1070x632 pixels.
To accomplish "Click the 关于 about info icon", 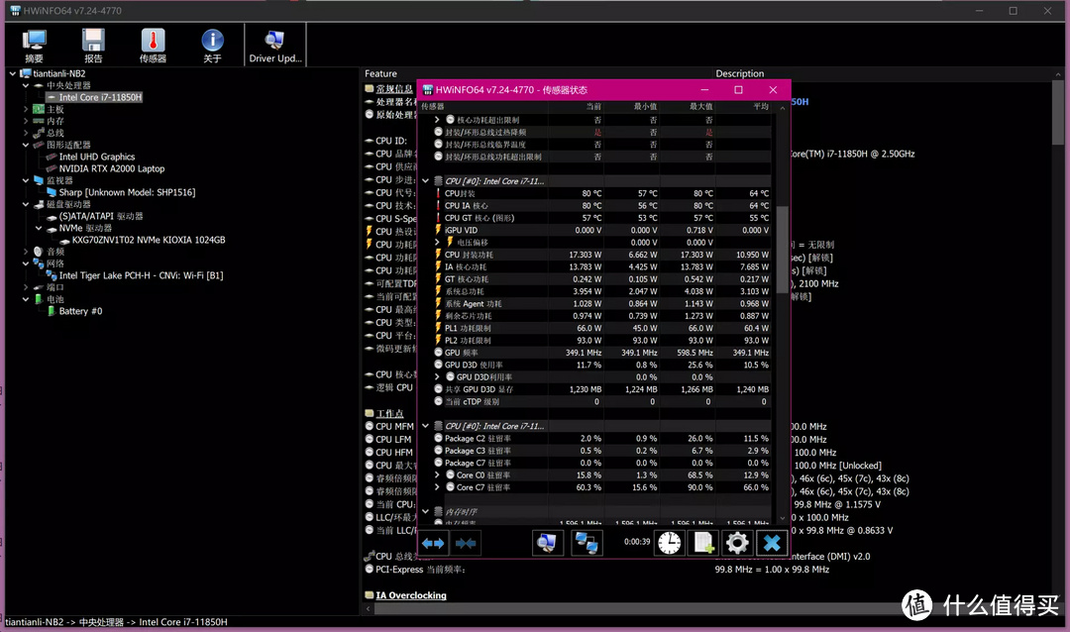I will [212, 45].
